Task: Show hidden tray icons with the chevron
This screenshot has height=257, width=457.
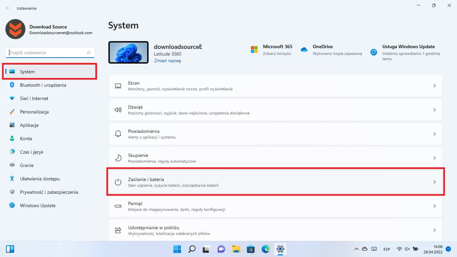Action: pos(356,249)
